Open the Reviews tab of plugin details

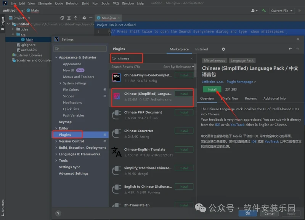click(250, 99)
